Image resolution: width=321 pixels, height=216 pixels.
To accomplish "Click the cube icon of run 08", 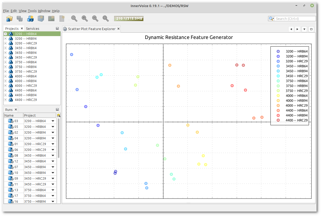I will (10, 155).
